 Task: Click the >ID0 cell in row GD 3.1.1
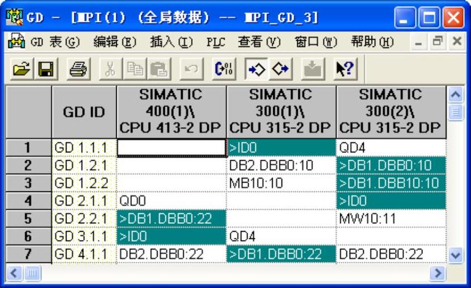click(171, 236)
